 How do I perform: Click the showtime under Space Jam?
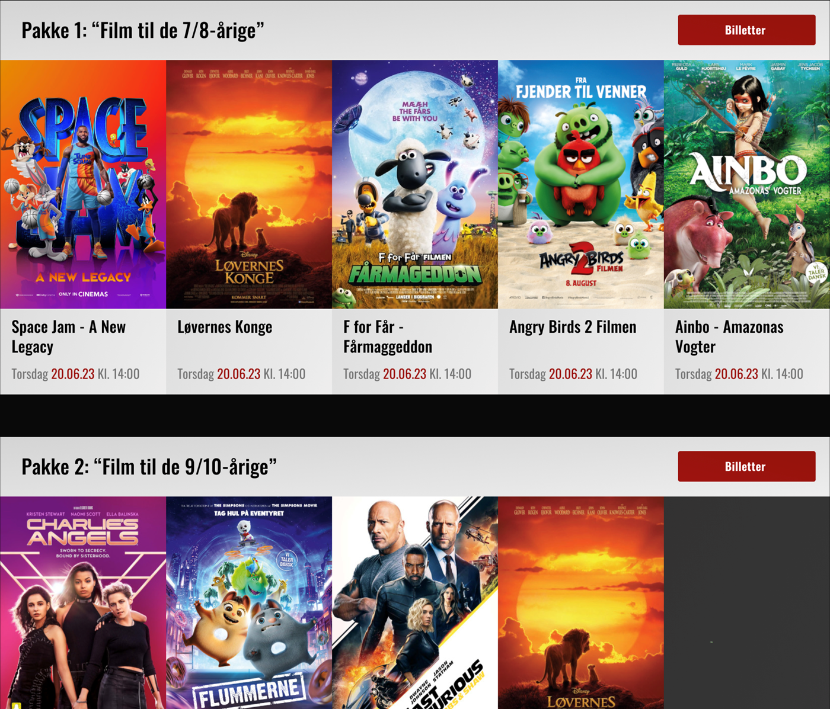tap(75, 374)
